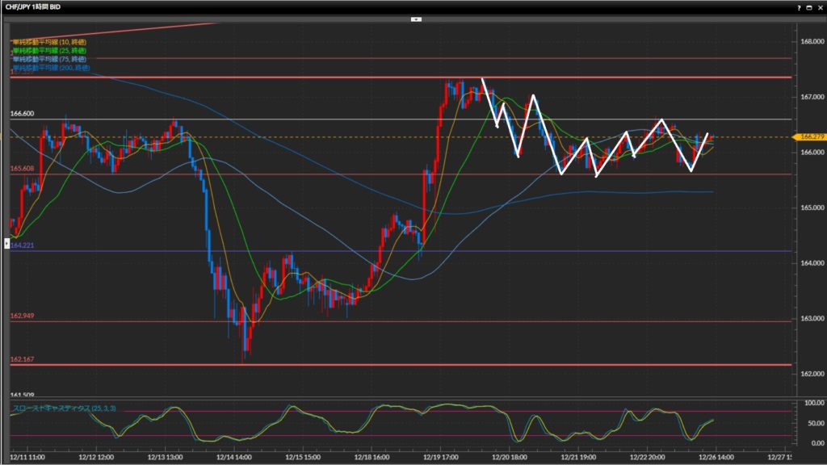Image resolution: width=827 pixels, height=465 pixels.
Task: Select the thick red 162.167 line label
Action: click(22, 359)
